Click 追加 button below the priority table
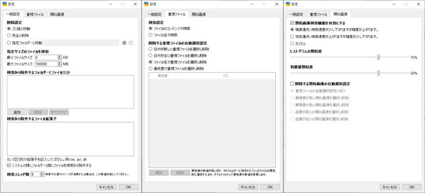 [159, 173]
